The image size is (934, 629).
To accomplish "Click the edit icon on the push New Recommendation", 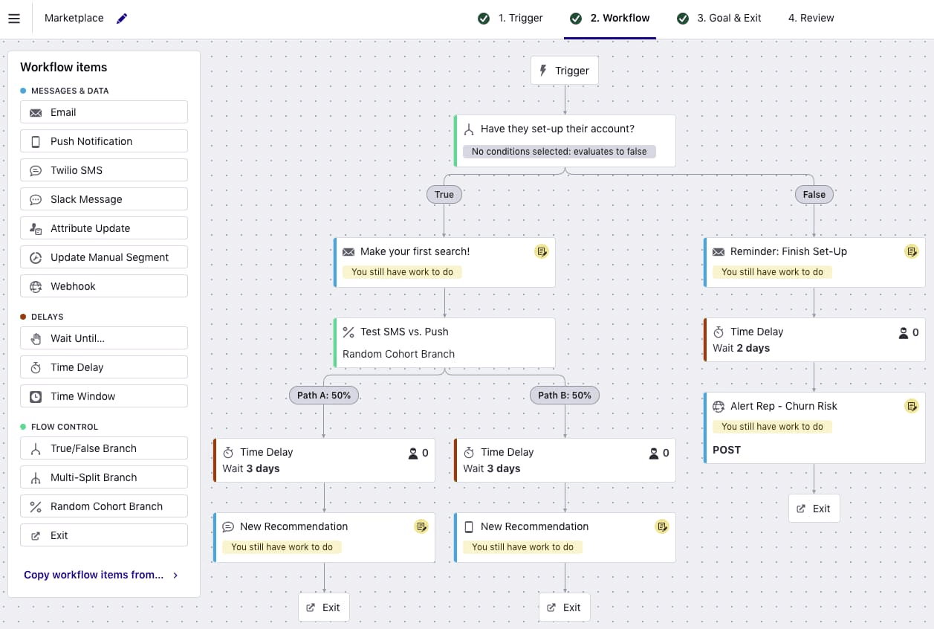I will [662, 526].
